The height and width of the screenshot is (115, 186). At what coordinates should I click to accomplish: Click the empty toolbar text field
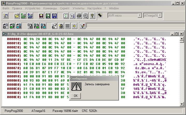135,26
